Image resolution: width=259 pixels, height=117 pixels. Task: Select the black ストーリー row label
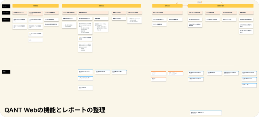click(6, 13)
